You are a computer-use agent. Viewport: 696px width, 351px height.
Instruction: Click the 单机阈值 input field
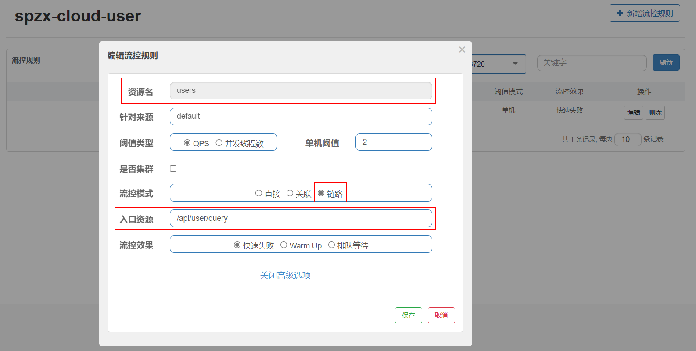click(x=394, y=142)
